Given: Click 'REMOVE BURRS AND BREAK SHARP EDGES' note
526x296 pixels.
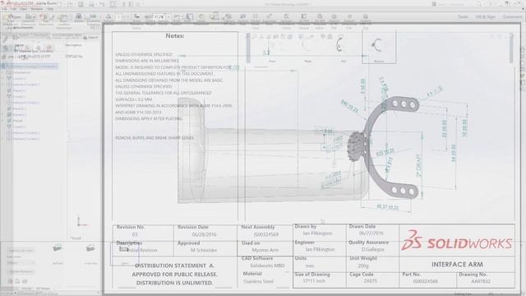Looking at the screenshot, I should [155, 138].
